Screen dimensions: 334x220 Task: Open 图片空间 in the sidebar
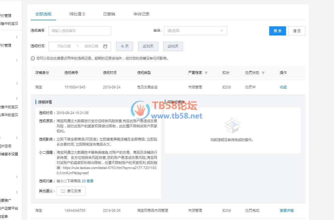pyautogui.click(x=6, y=146)
